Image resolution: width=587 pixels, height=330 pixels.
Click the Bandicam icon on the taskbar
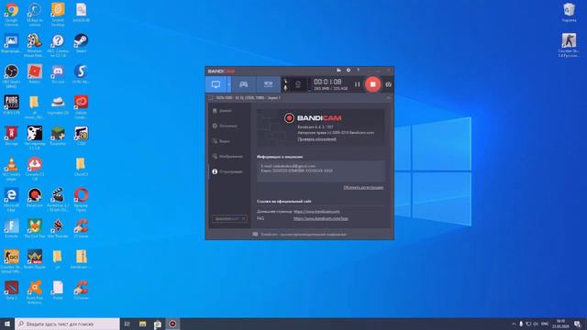pos(172,324)
